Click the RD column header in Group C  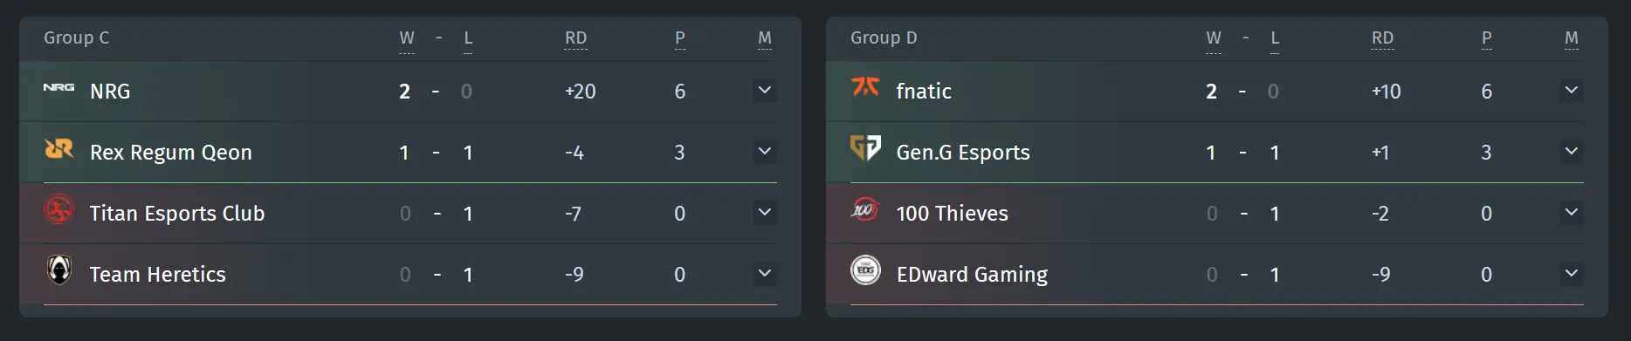click(x=575, y=38)
